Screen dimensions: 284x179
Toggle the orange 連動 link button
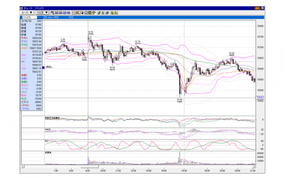[257, 8]
